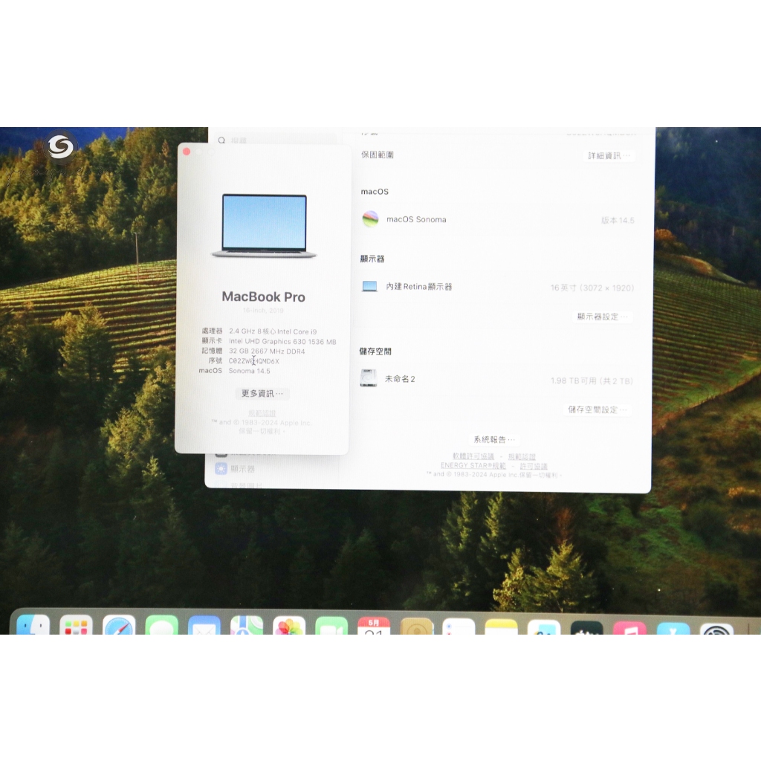Open Messages app in the Dock
The image size is (761, 761).
pyautogui.click(x=161, y=624)
